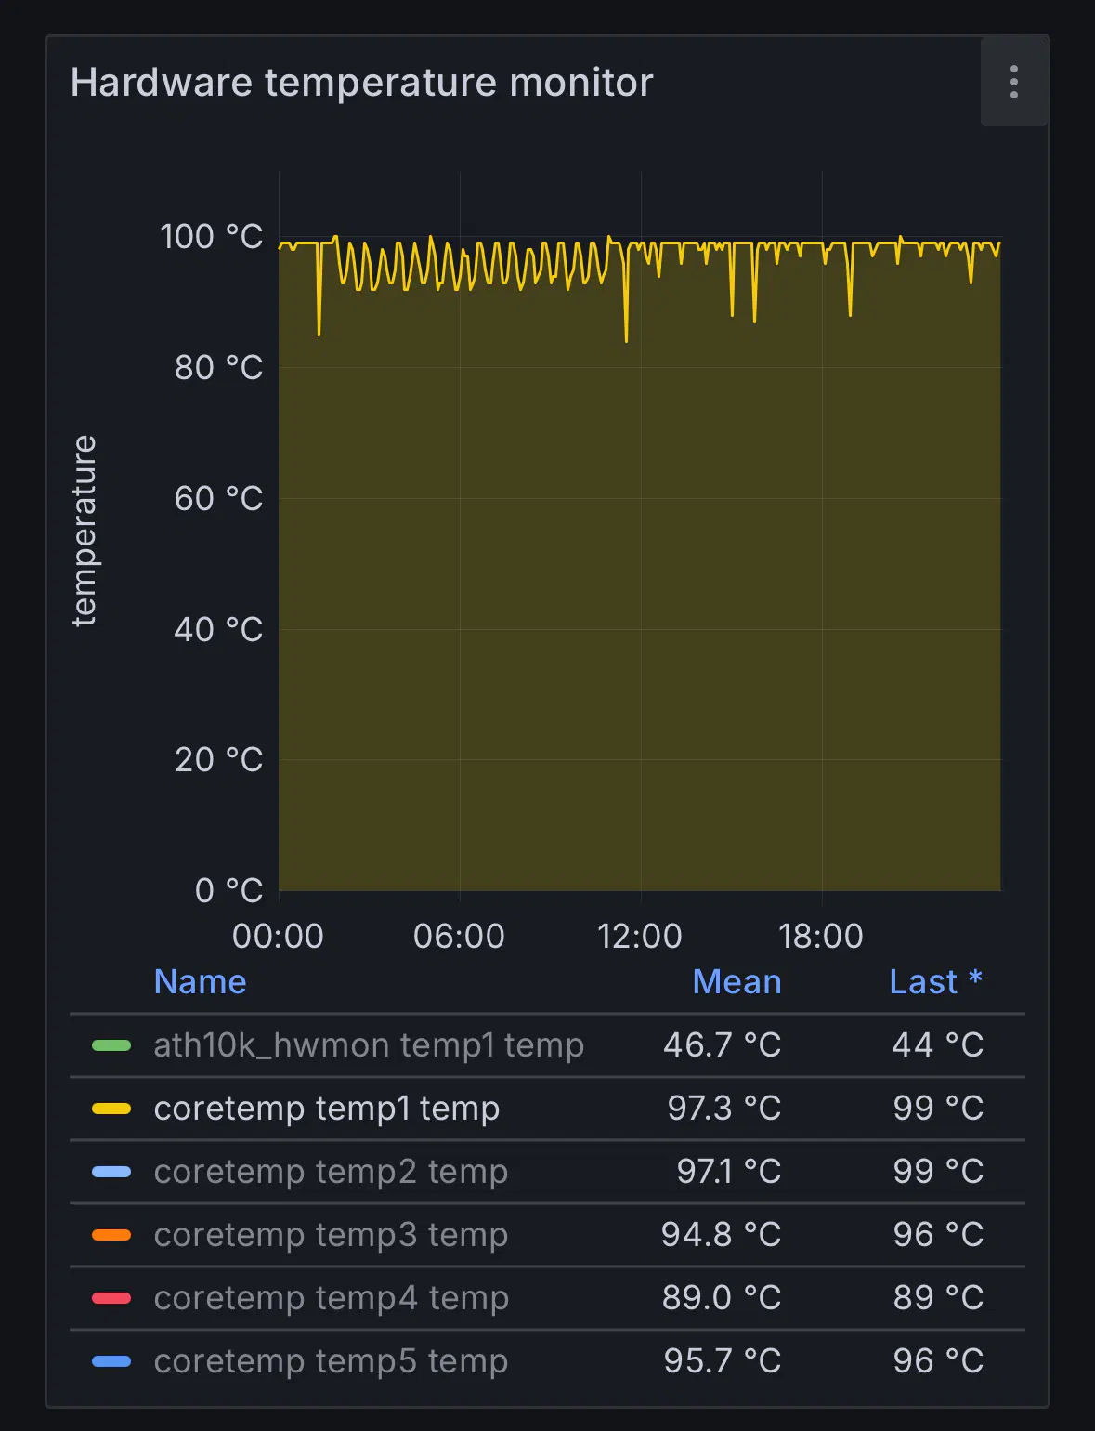Open orange color swatch for coretemp temp3

point(111,1235)
